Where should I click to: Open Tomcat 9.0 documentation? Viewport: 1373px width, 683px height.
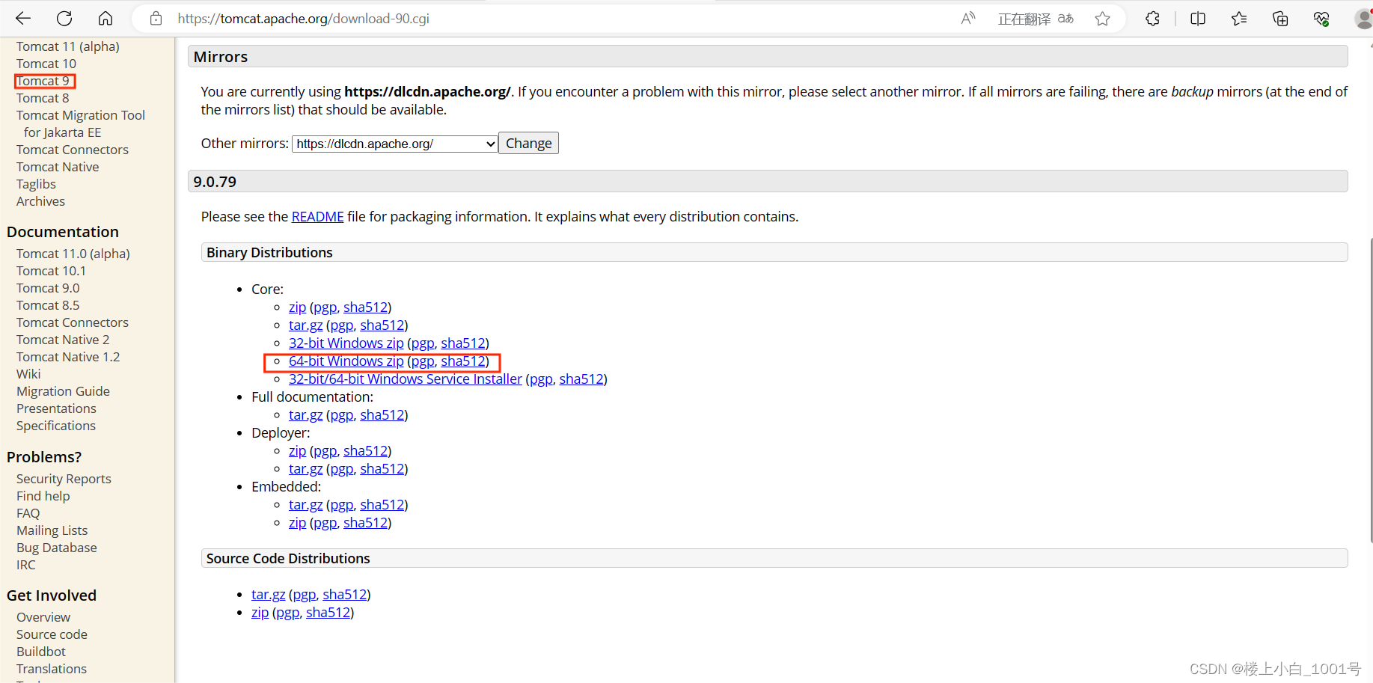48,288
